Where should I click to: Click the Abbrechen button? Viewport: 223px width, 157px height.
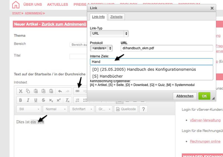tap(185, 96)
